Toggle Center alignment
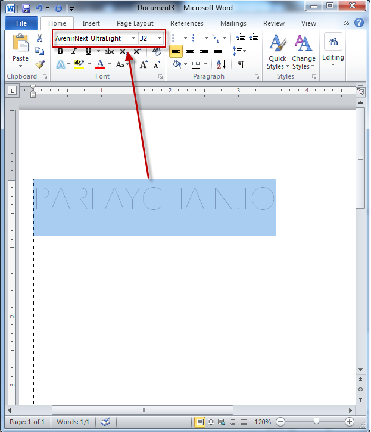Screen dimensions: 371x432 pyautogui.click(x=190, y=51)
